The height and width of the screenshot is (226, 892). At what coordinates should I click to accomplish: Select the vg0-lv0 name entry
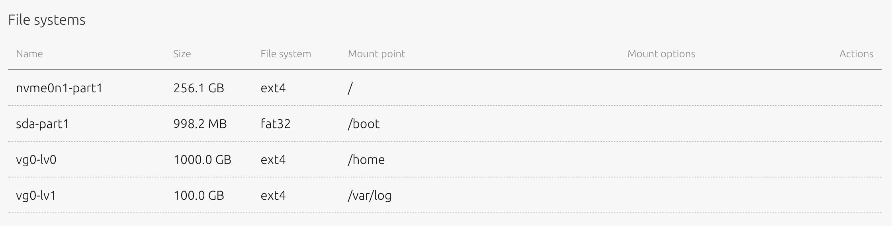pyautogui.click(x=36, y=160)
